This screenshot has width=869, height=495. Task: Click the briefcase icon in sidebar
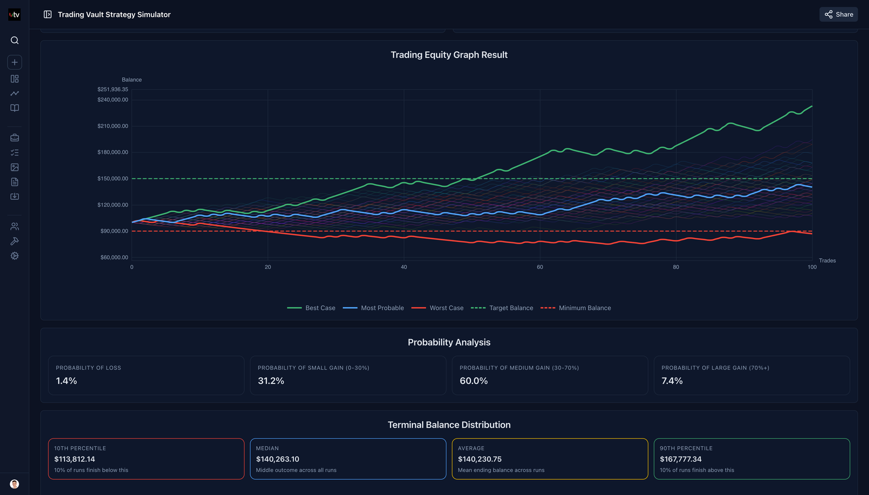(15, 138)
